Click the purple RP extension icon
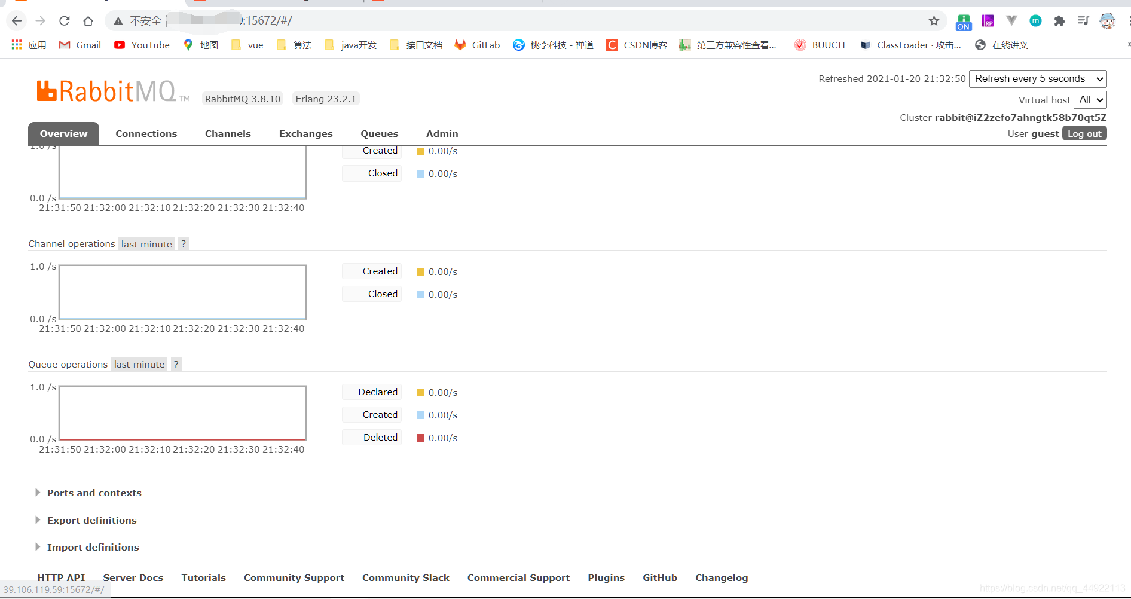Image resolution: width=1131 pixels, height=599 pixels. pos(988,21)
